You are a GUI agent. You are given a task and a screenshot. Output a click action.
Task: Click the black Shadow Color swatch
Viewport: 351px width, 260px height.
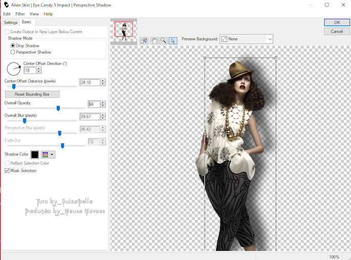35,154
